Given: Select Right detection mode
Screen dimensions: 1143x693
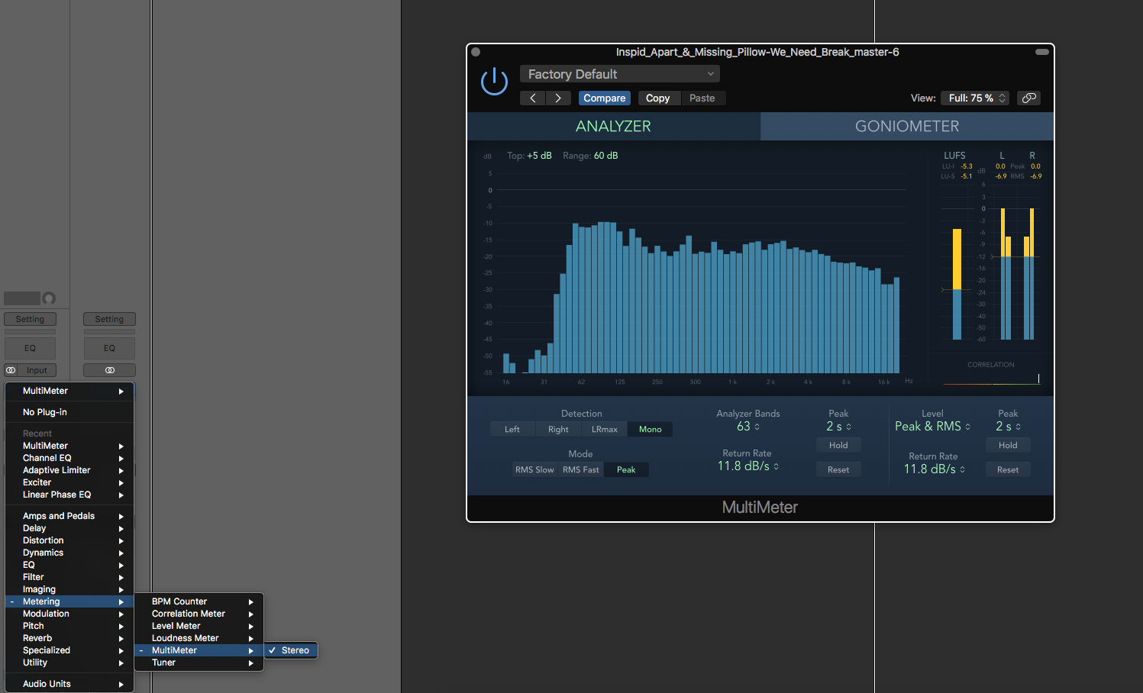Looking at the screenshot, I should pos(558,429).
